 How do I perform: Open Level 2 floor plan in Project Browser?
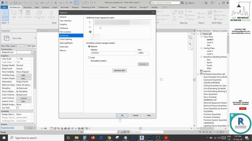pos(210,43)
